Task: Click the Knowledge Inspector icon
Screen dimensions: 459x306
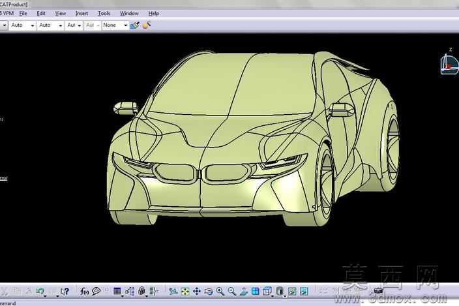Action: pos(130,291)
